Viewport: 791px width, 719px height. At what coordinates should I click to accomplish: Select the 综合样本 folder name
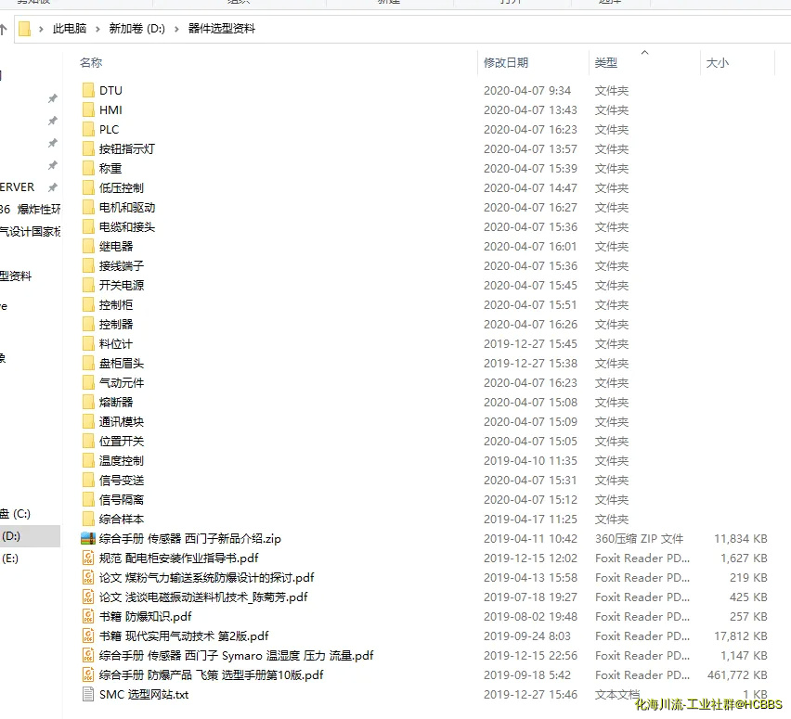(122, 520)
